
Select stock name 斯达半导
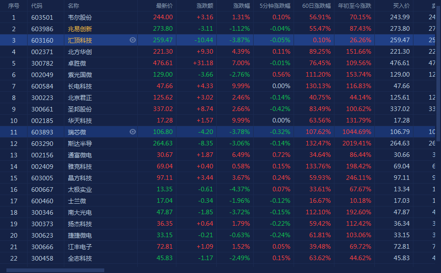pyautogui.click(x=80, y=144)
